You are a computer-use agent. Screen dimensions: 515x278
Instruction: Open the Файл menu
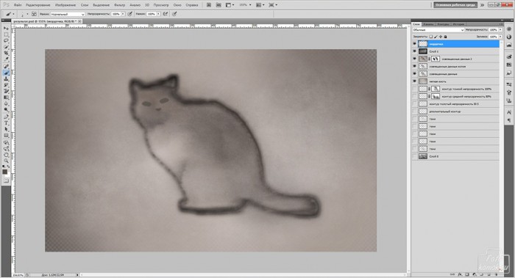tap(18, 5)
